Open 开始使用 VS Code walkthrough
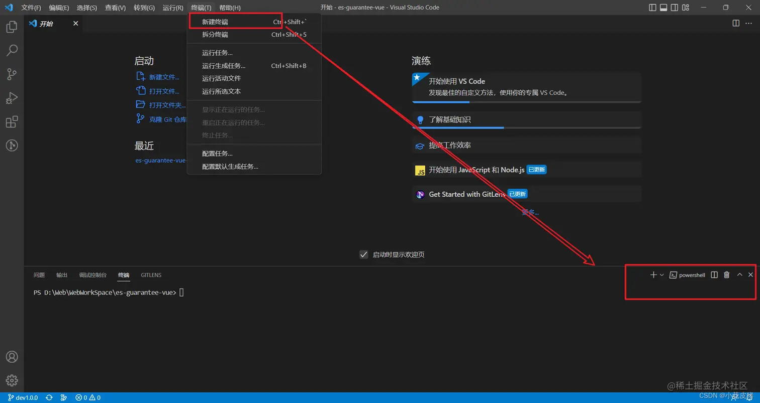760x403 pixels. (526, 87)
